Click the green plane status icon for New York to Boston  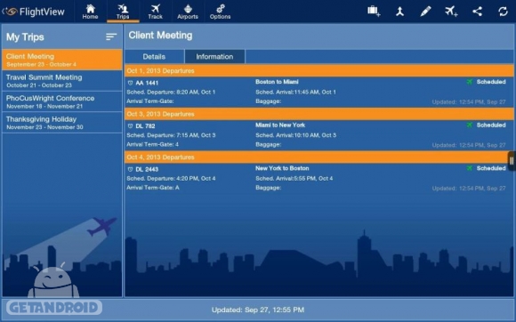point(470,168)
